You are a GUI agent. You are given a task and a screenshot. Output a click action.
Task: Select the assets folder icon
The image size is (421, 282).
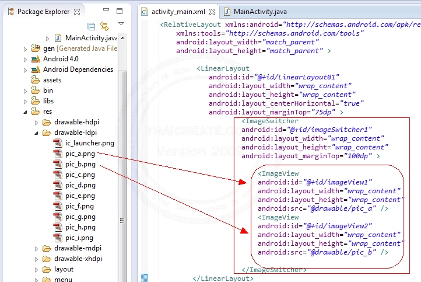click(x=36, y=80)
